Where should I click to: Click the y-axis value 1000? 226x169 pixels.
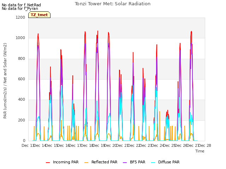(20, 38)
